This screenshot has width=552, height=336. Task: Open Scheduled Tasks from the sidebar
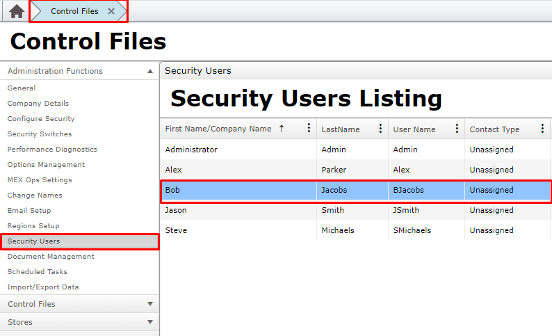(38, 272)
